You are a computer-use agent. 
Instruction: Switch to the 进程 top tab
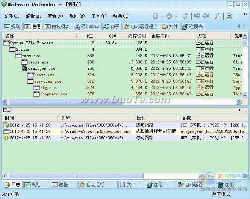(x=33, y=27)
